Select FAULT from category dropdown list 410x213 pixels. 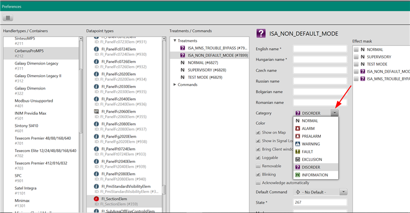(x=310, y=152)
